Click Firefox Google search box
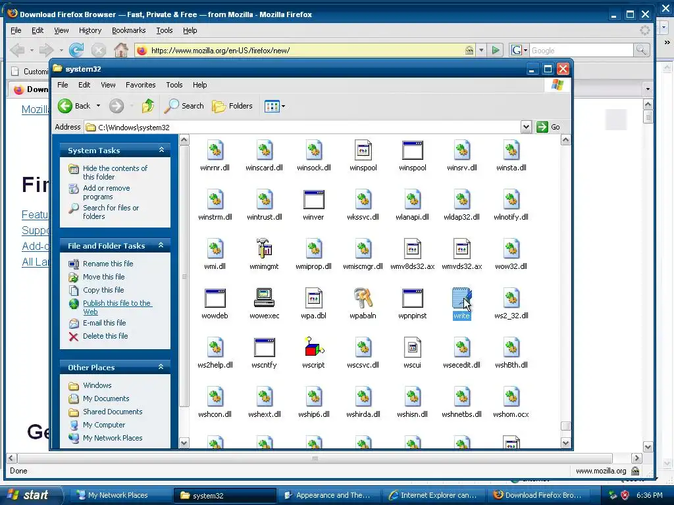 581,50
